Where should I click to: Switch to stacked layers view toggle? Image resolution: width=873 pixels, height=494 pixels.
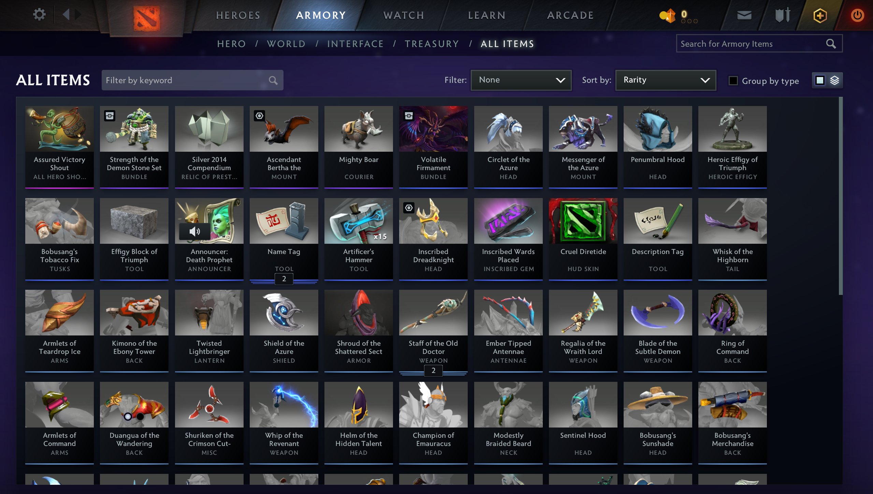tap(834, 80)
